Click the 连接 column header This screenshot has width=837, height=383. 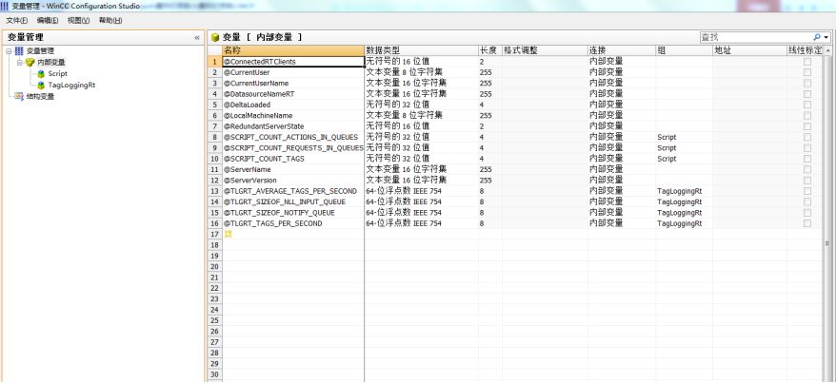click(x=622, y=50)
